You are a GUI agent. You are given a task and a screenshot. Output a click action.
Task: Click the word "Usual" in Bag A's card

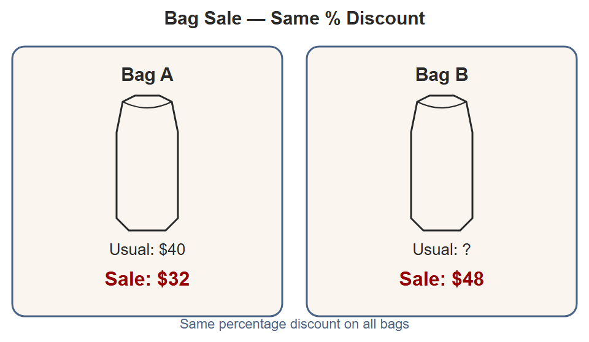130,249
